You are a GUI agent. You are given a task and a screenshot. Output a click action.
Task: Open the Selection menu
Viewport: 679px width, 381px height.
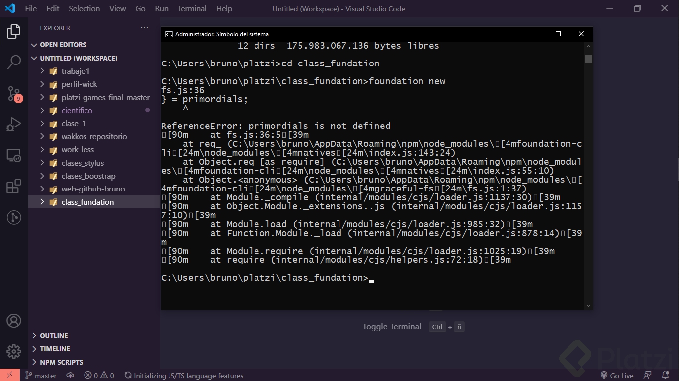click(84, 8)
